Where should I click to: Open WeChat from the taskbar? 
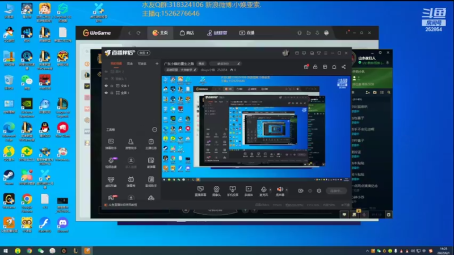coord(40,250)
